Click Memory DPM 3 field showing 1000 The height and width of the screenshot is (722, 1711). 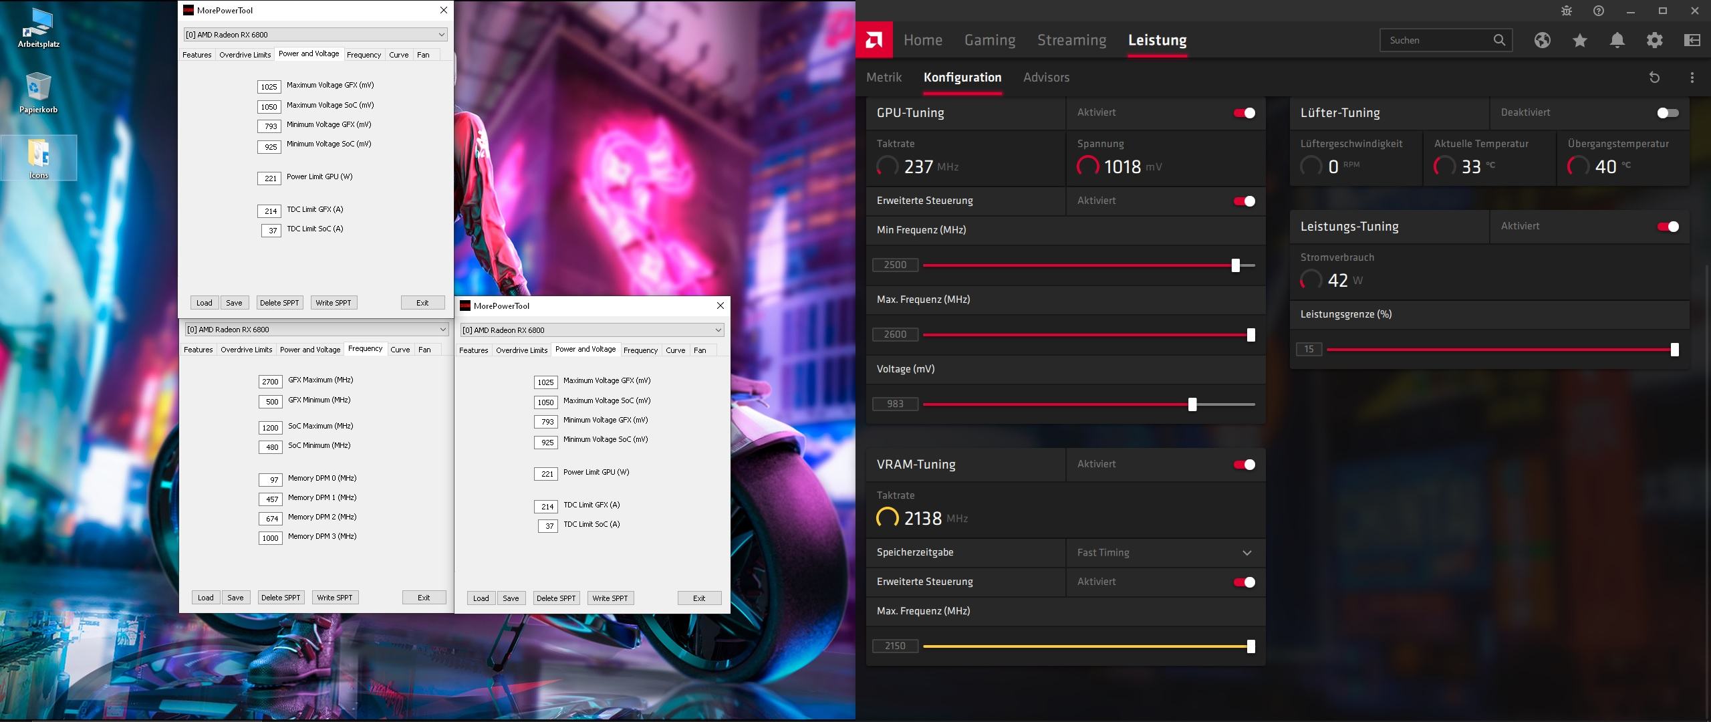[x=270, y=538]
